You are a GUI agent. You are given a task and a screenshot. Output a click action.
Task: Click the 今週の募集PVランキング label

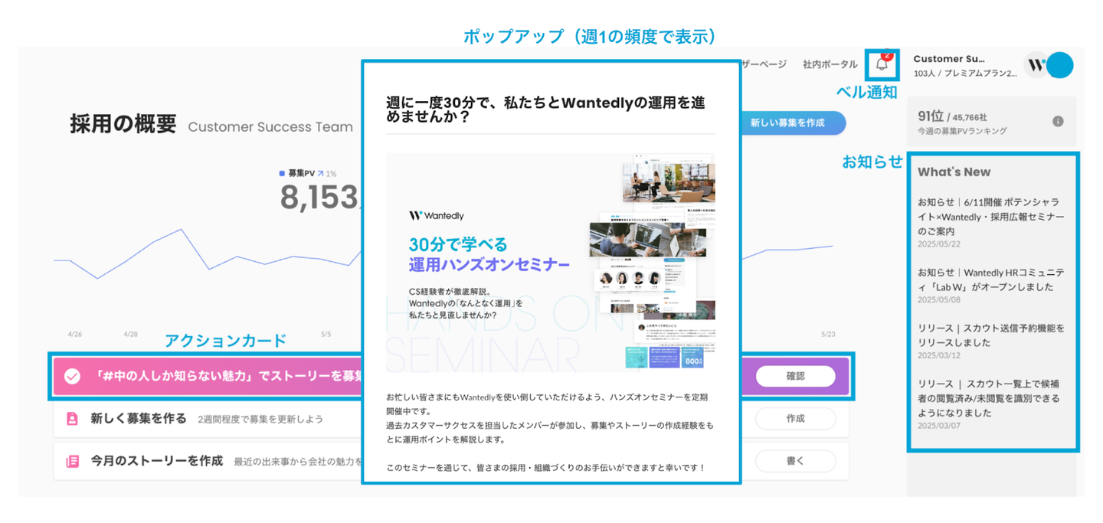pos(962,132)
